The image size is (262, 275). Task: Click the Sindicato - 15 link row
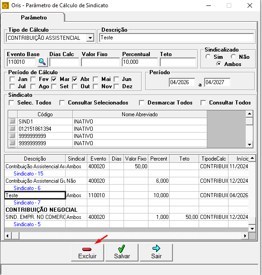[29, 174]
